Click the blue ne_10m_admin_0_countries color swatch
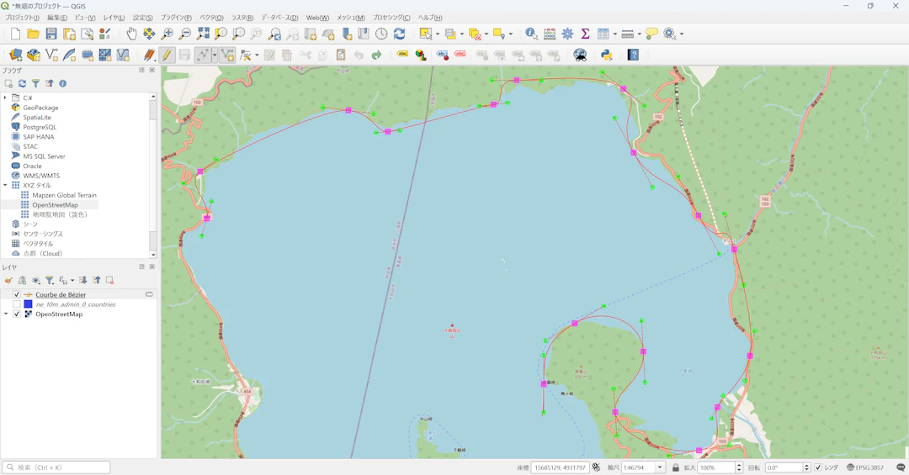Viewport: 909px width, 475px height. coord(28,304)
